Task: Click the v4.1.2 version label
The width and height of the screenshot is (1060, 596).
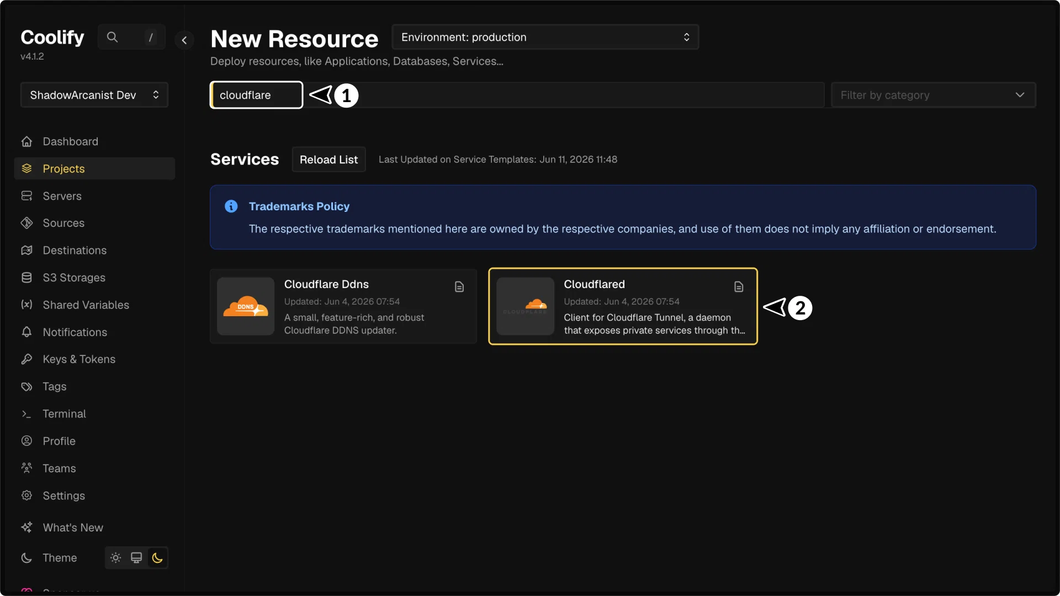Action: coord(32,56)
